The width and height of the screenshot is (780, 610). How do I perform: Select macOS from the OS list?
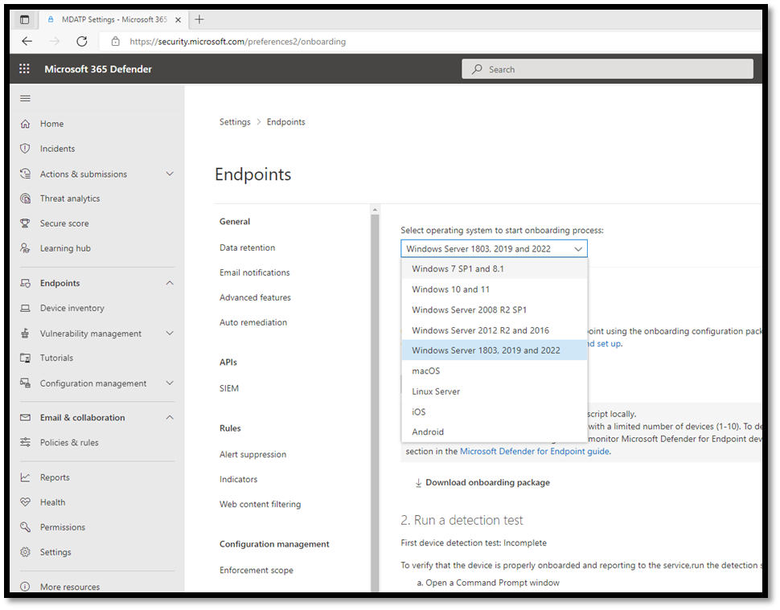[425, 371]
